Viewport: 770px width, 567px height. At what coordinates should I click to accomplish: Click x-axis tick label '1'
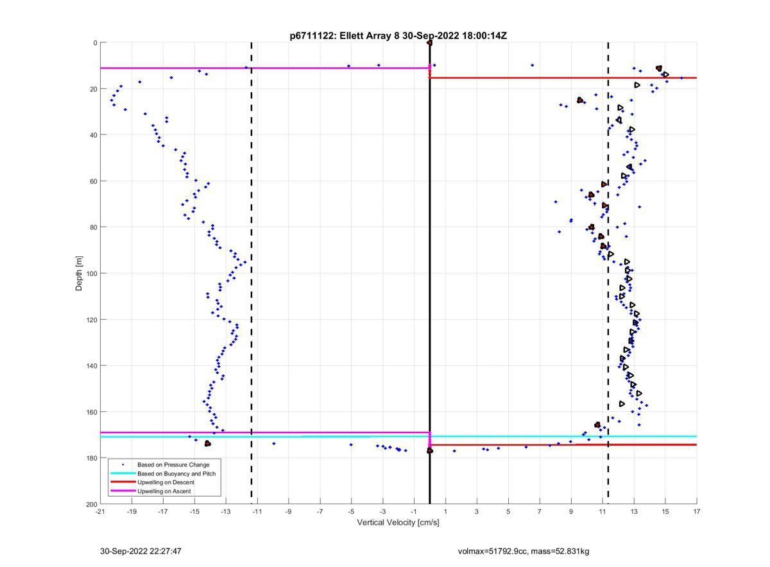[446, 511]
